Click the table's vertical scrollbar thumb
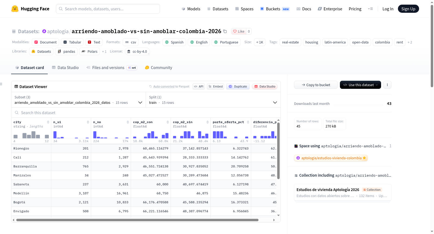Screen dimensions: 434x234 (278, 151)
